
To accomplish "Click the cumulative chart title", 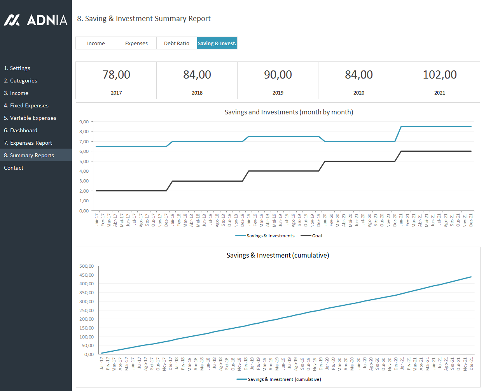I will tap(278, 255).
